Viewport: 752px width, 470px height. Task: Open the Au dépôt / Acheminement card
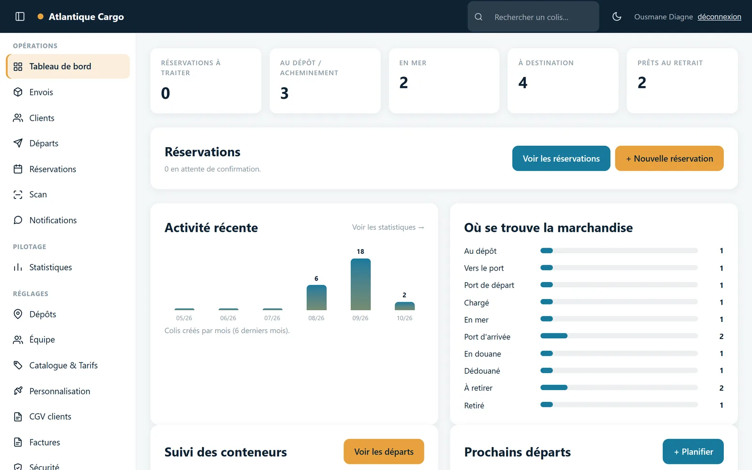325,81
